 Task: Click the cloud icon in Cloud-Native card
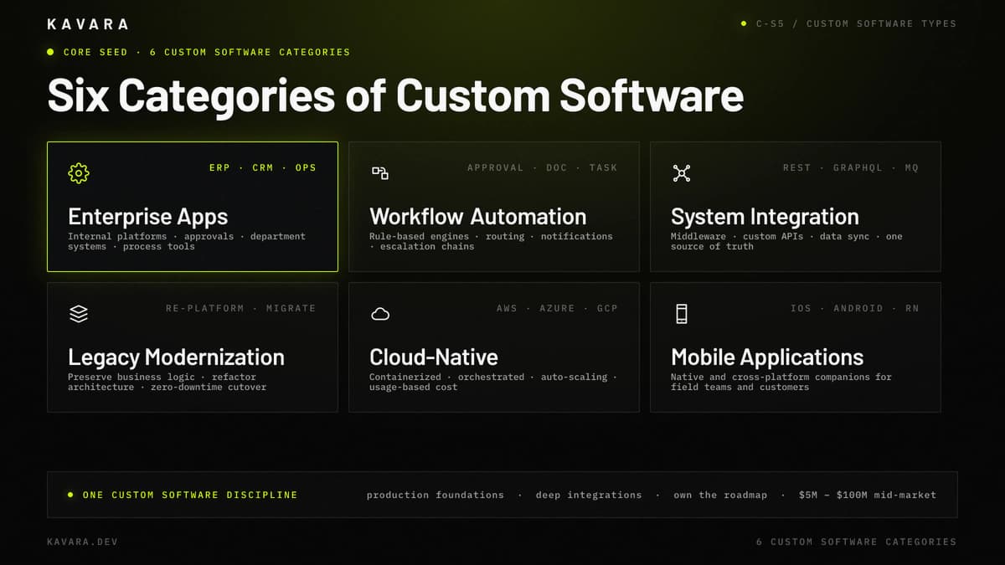tap(380, 314)
